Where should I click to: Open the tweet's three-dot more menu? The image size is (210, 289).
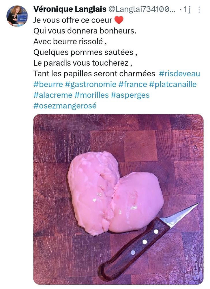(x=199, y=10)
